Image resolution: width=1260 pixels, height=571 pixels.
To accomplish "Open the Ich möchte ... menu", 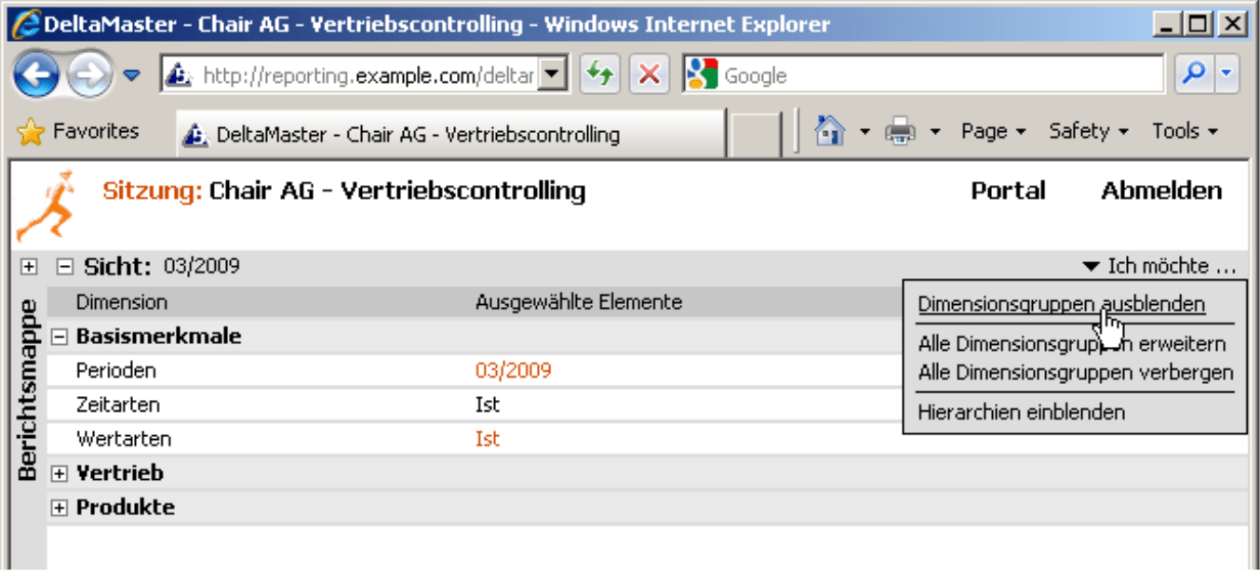I will pyautogui.click(x=1159, y=267).
